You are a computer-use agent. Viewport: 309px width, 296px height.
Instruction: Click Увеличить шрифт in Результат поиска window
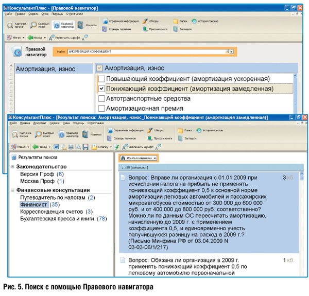coord(138,147)
